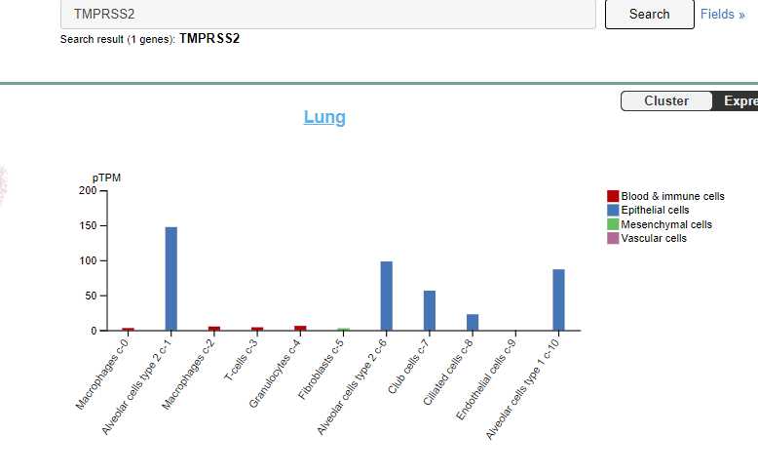This screenshot has height=474, width=758.
Task: Click the Vascular cells legend label
Action: pyautogui.click(x=653, y=238)
